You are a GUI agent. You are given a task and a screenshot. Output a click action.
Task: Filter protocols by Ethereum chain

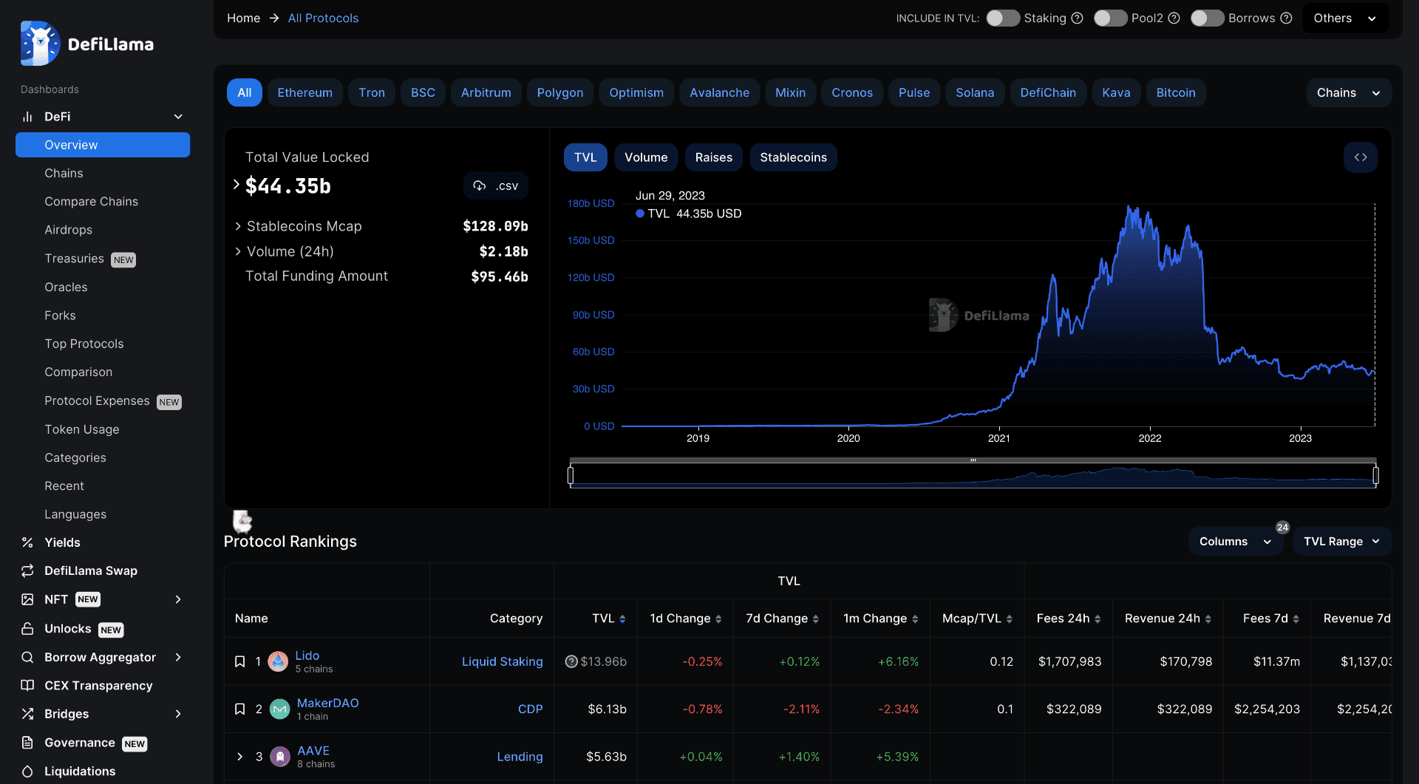[x=304, y=92]
